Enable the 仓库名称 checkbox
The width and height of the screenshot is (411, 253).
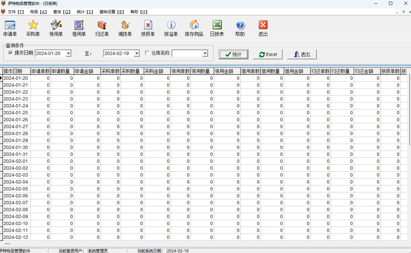coord(147,53)
